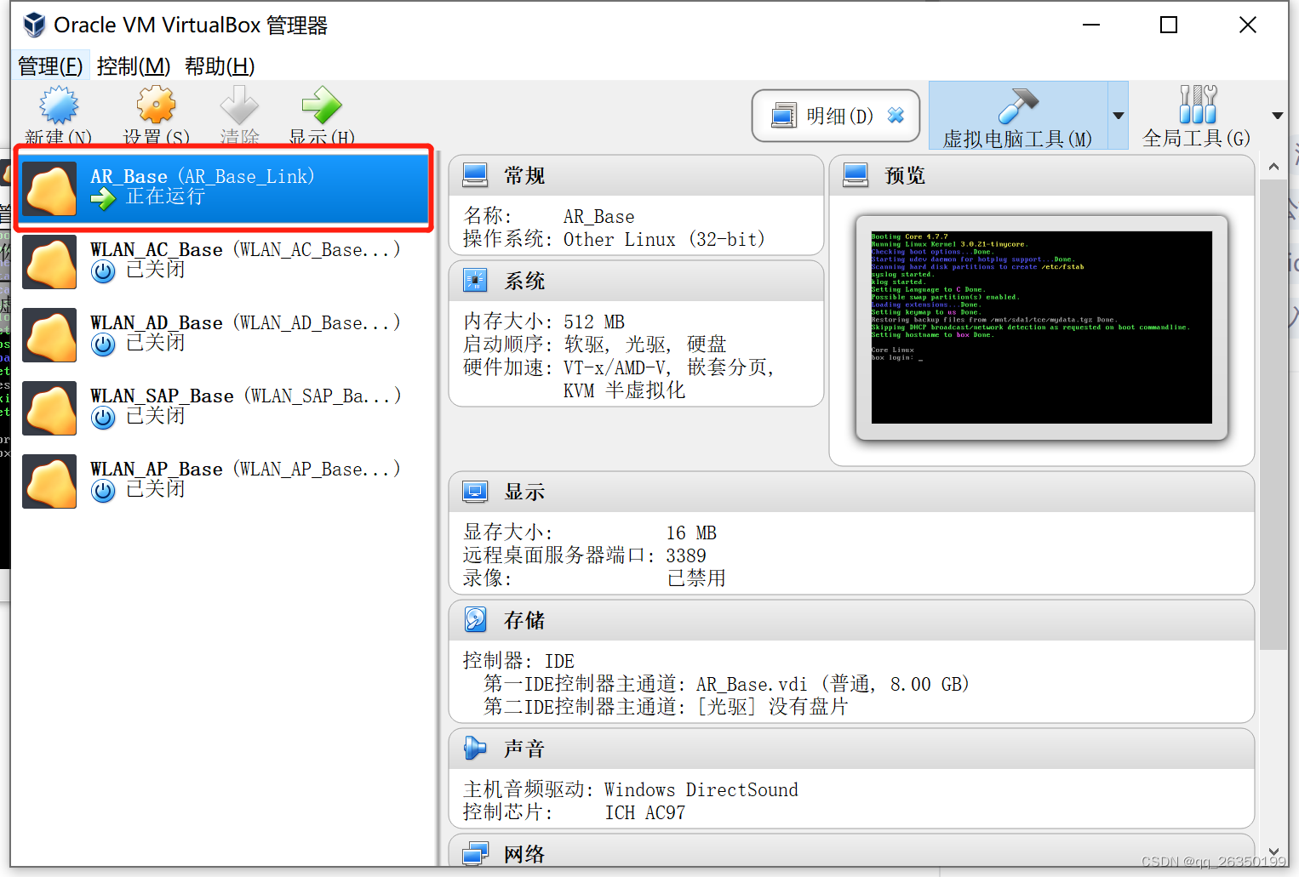Open the dropdown arrow beside 虚拟电脑工具(M)
The image size is (1299, 877).
(x=1119, y=116)
